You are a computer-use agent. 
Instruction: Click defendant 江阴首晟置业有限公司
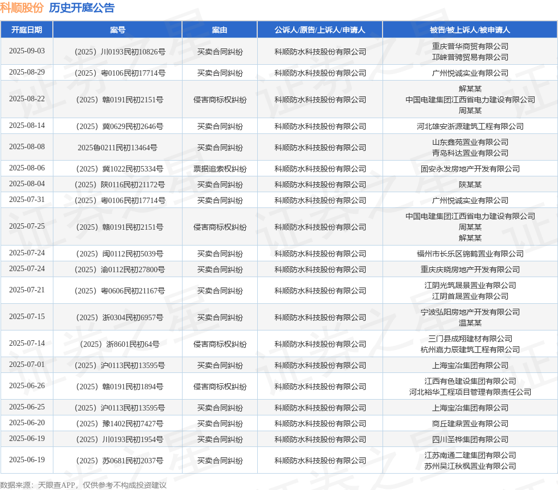470,297
